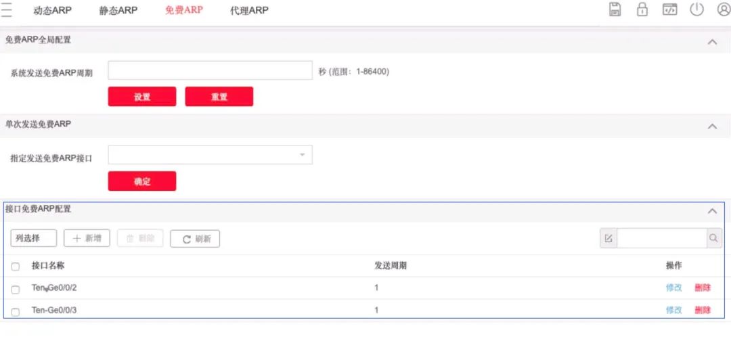The height and width of the screenshot is (341, 731).
Task: Open the 指定发送免费ARP接口 dropdown
Action: point(210,155)
